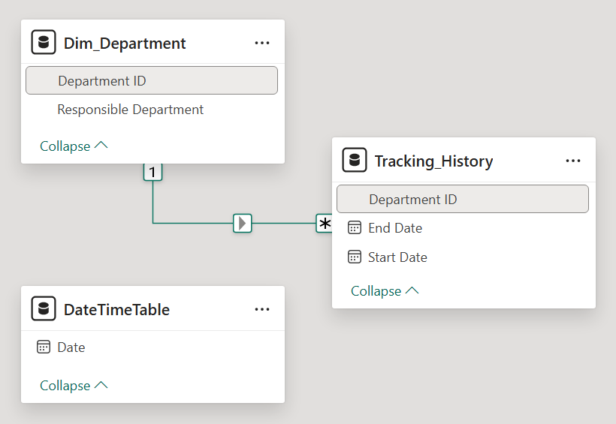Open the Tracking_History more options ellipsis
This screenshot has height=424, width=616.
click(573, 161)
